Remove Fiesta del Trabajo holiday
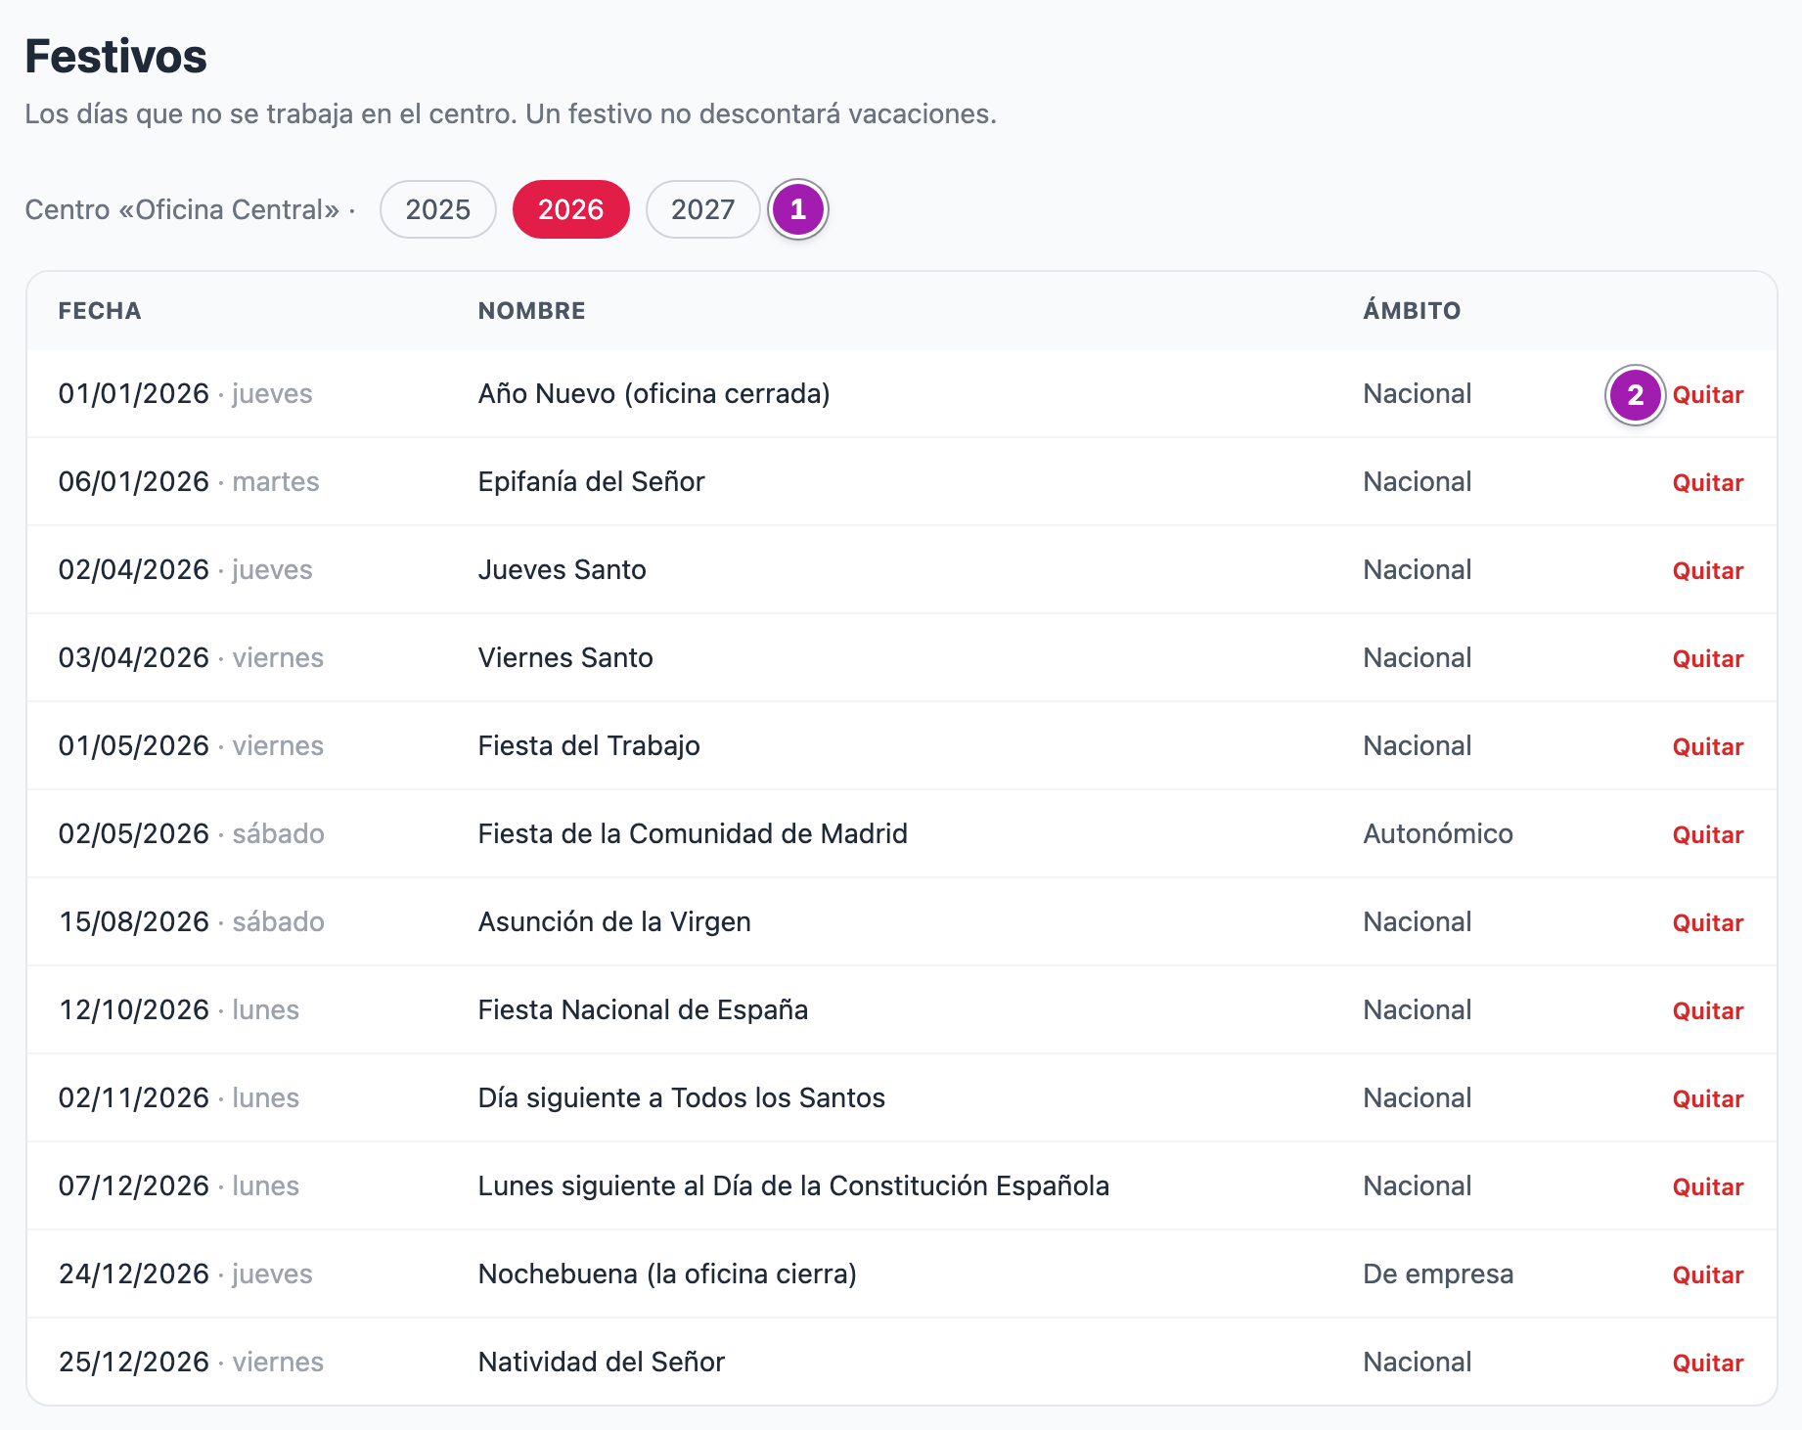 (1707, 746)
